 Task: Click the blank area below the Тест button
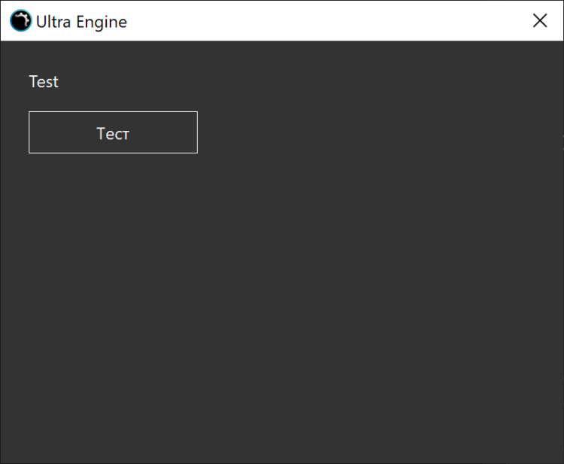pyautogui.click(x=113, y=226)
